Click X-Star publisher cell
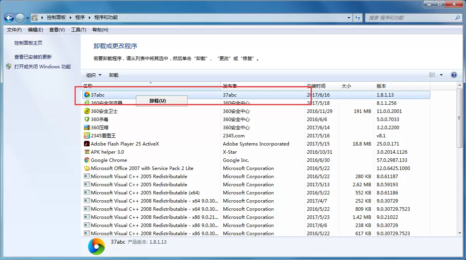 [230, 152]
